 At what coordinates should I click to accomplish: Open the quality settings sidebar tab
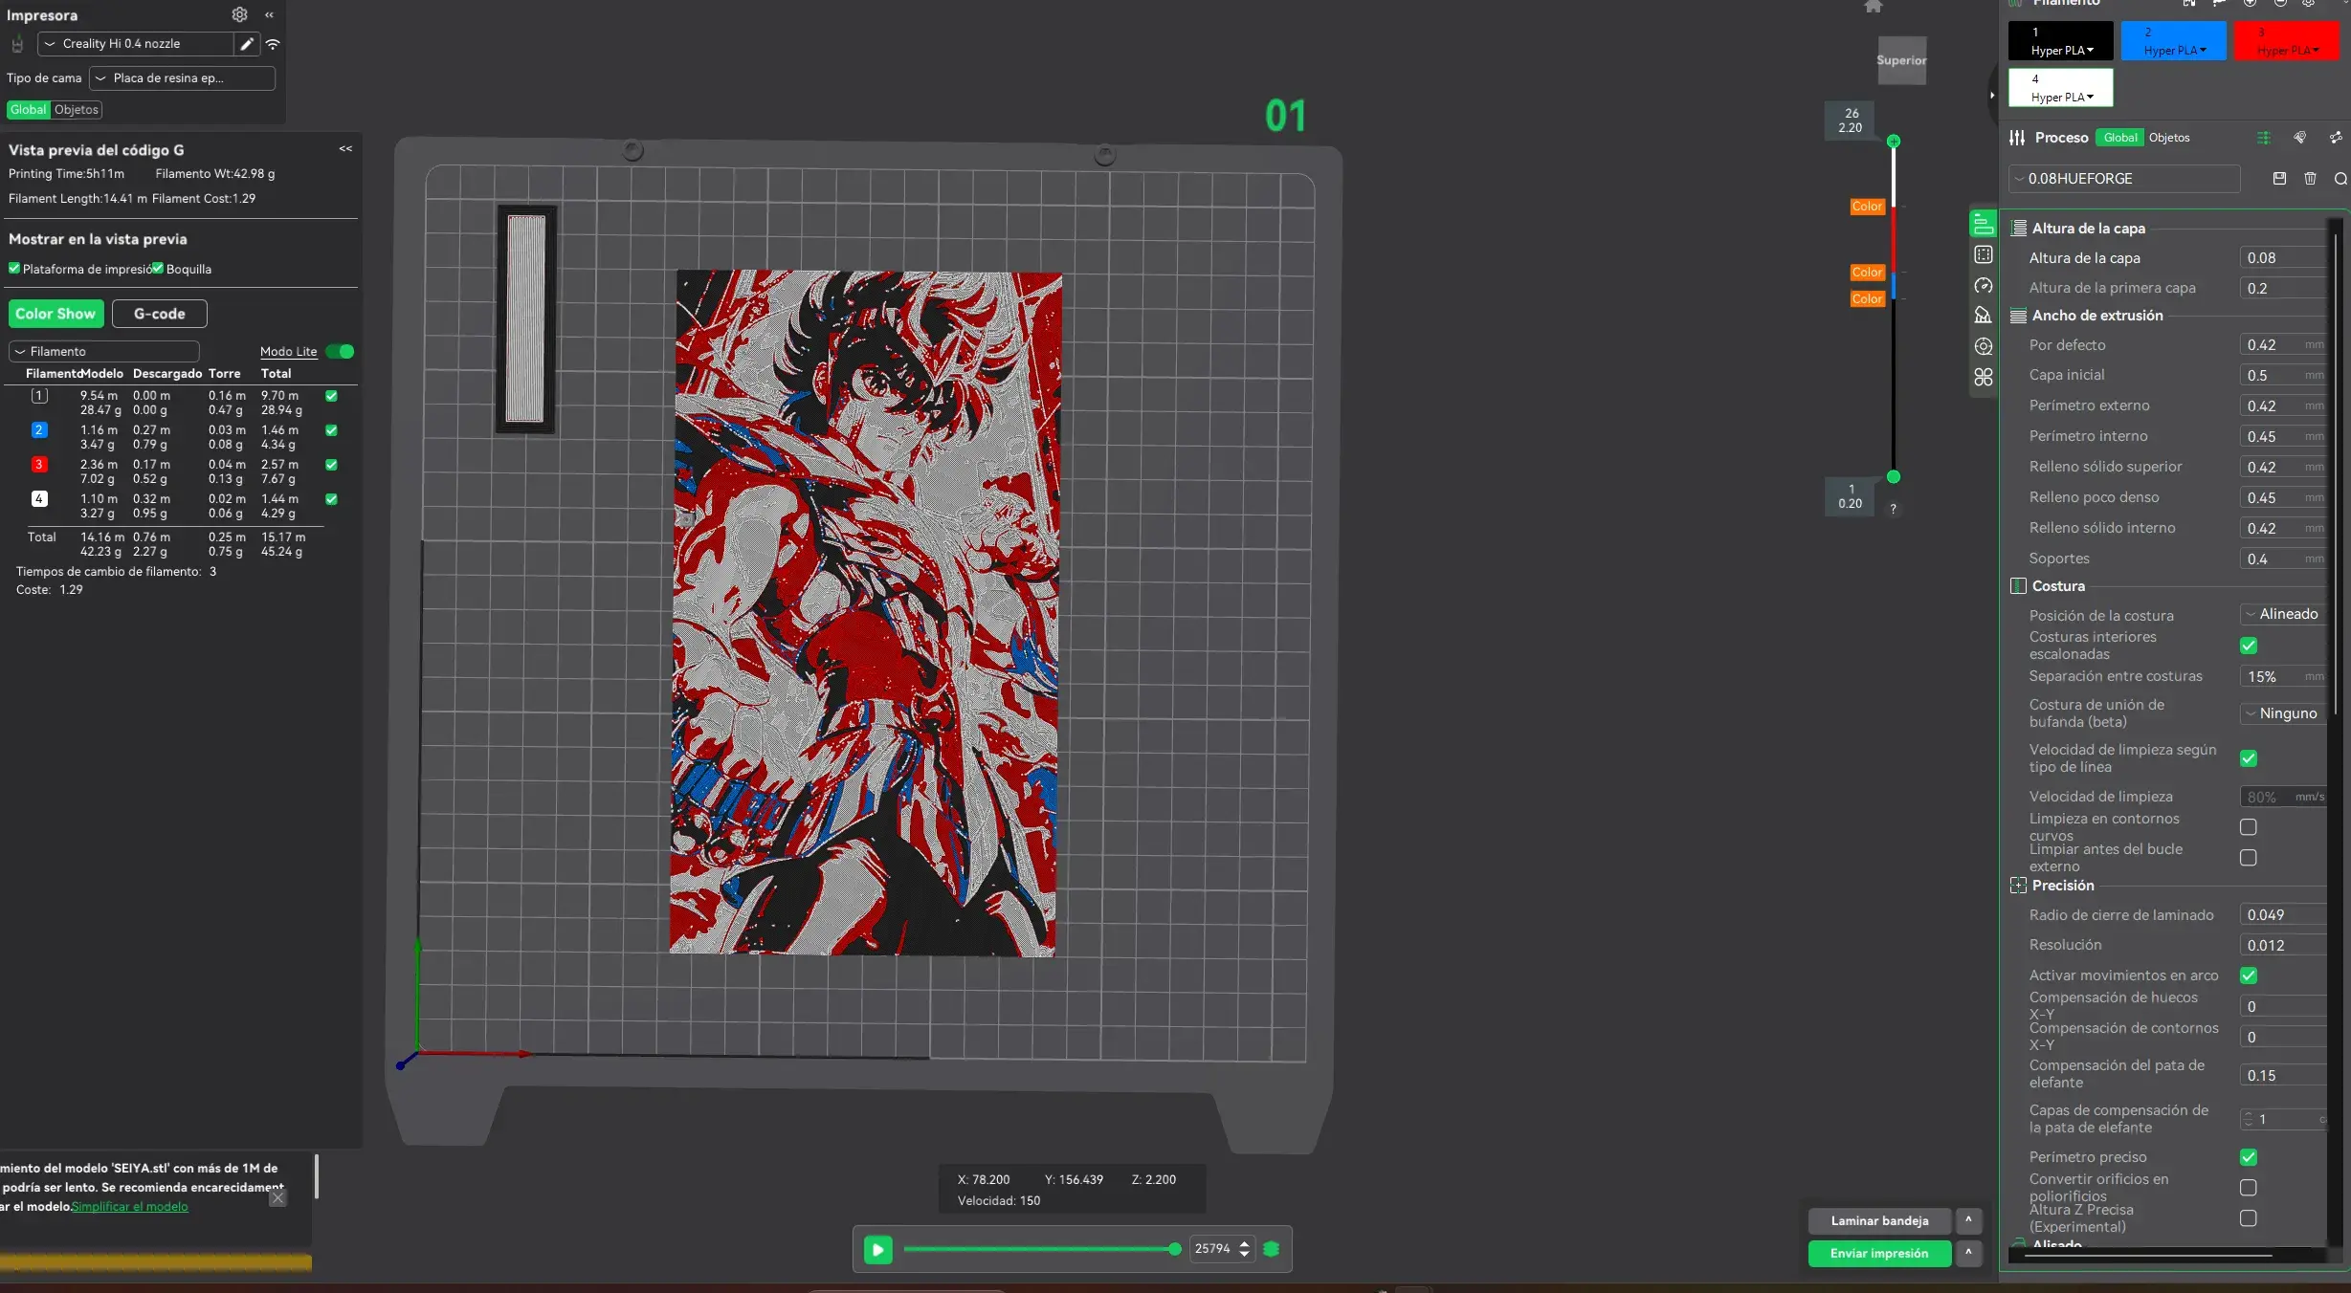pos(1984,224)
